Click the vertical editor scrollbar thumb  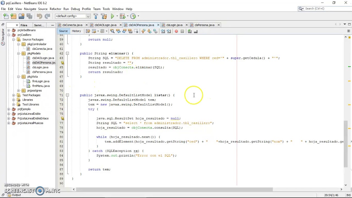click(x=346, y=144)
